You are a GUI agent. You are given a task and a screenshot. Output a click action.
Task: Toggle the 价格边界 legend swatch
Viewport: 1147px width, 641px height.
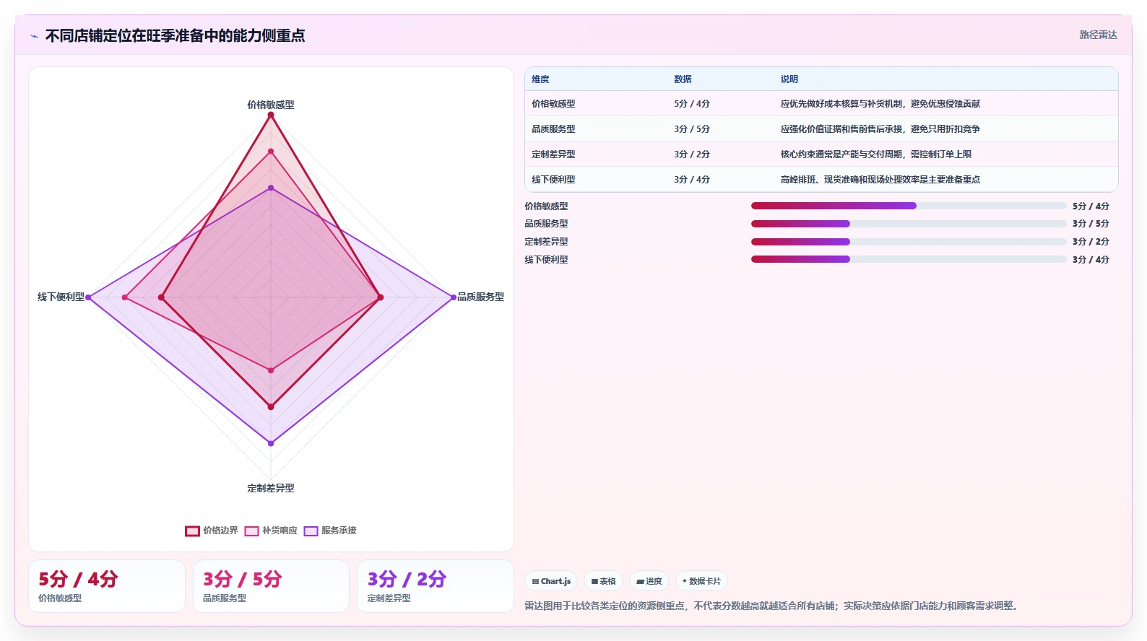pyautogui.click(x=192, y=531)
